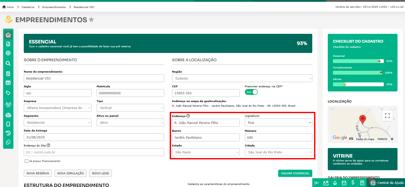Focus the Sigla input field
The width and height of the screenshot is (405, 187).
click(58, 93)
